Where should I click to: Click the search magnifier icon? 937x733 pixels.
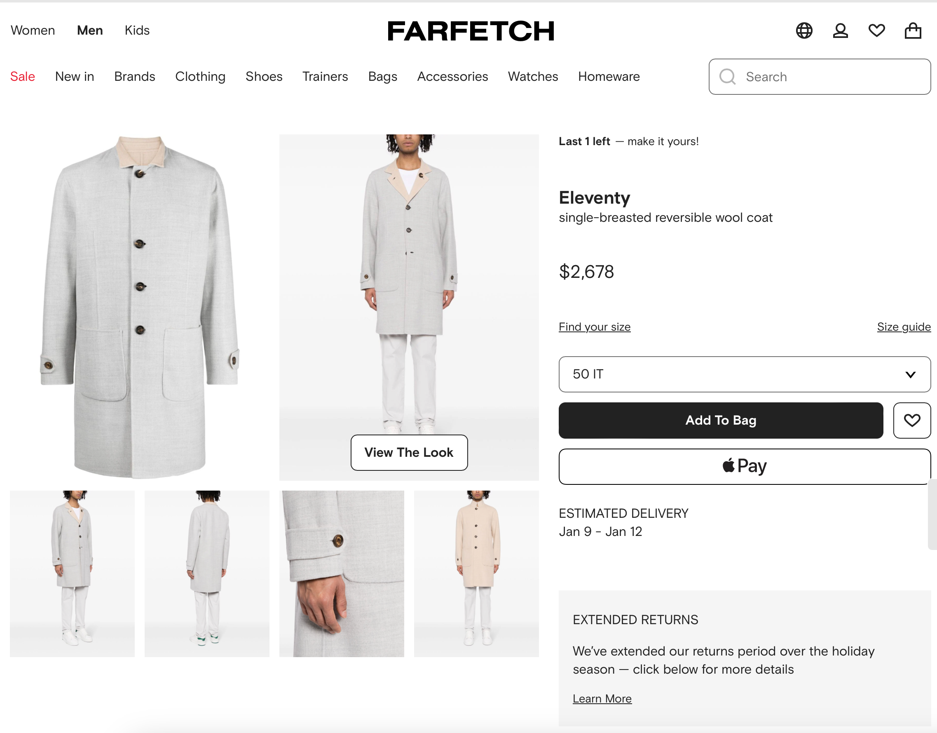click(x=728, y=77)
